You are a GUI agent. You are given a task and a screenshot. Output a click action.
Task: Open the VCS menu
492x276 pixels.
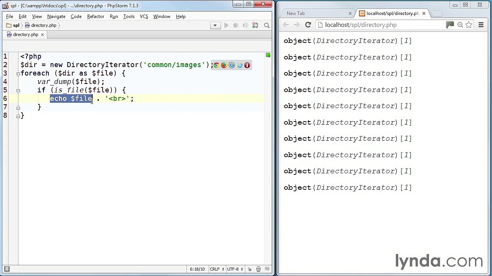pos(144,16)
